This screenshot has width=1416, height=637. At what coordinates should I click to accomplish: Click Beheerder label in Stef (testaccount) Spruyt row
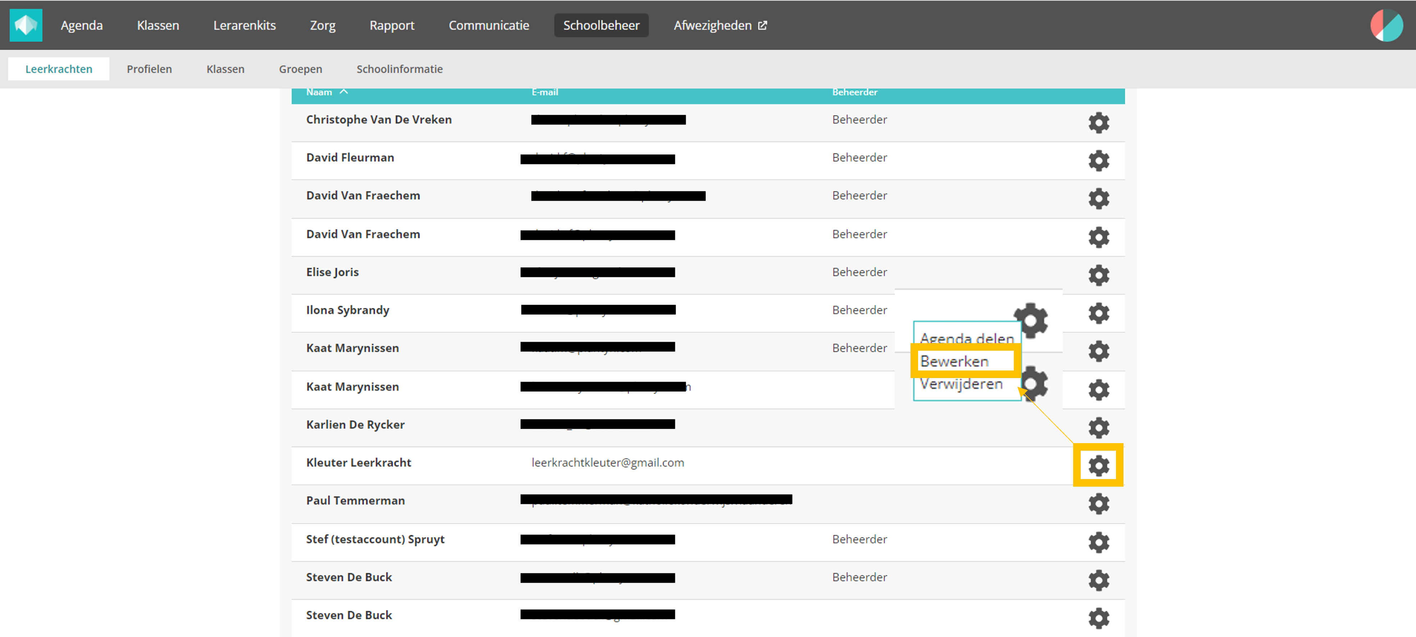click(x=859, y=538)
